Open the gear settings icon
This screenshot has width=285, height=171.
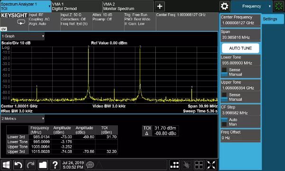(x=225, y=6)
